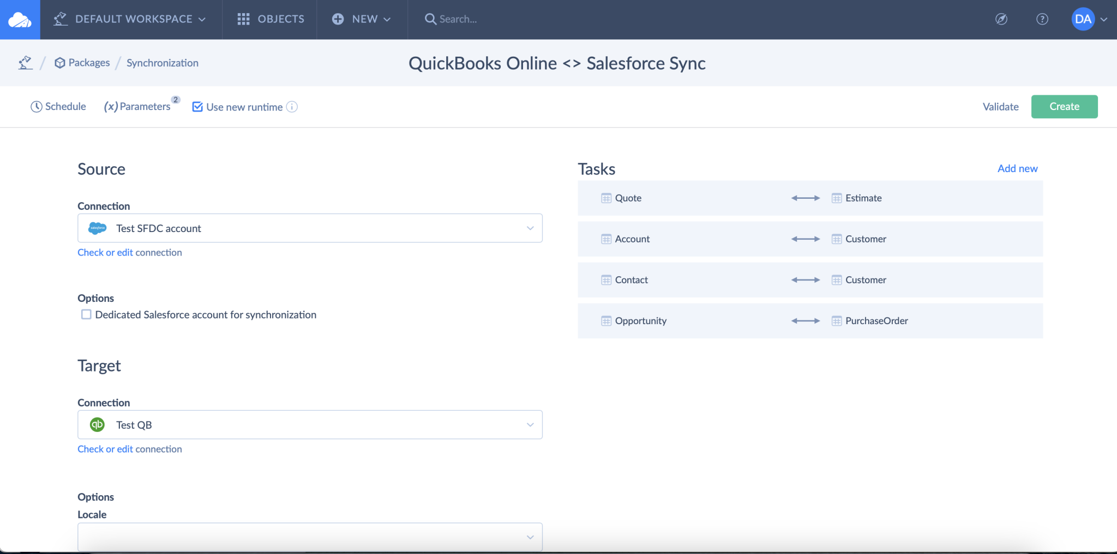Click the Skyvia cloud logo
1117x554 pixels.
click(20, 20)
